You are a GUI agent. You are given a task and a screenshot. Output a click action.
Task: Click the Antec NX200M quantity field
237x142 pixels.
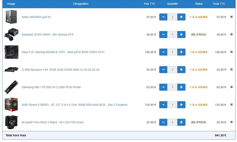(x=172, y=17)
